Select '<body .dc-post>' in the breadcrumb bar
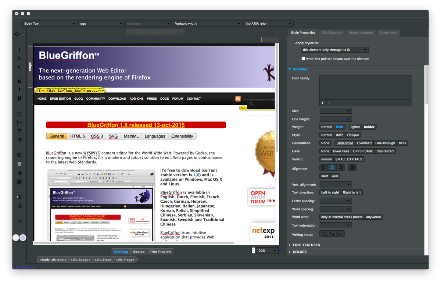441x284 pixels. 53,260
